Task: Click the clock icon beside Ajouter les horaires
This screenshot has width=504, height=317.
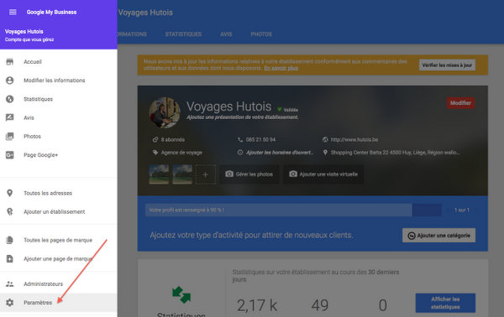Action: (240, 153)
